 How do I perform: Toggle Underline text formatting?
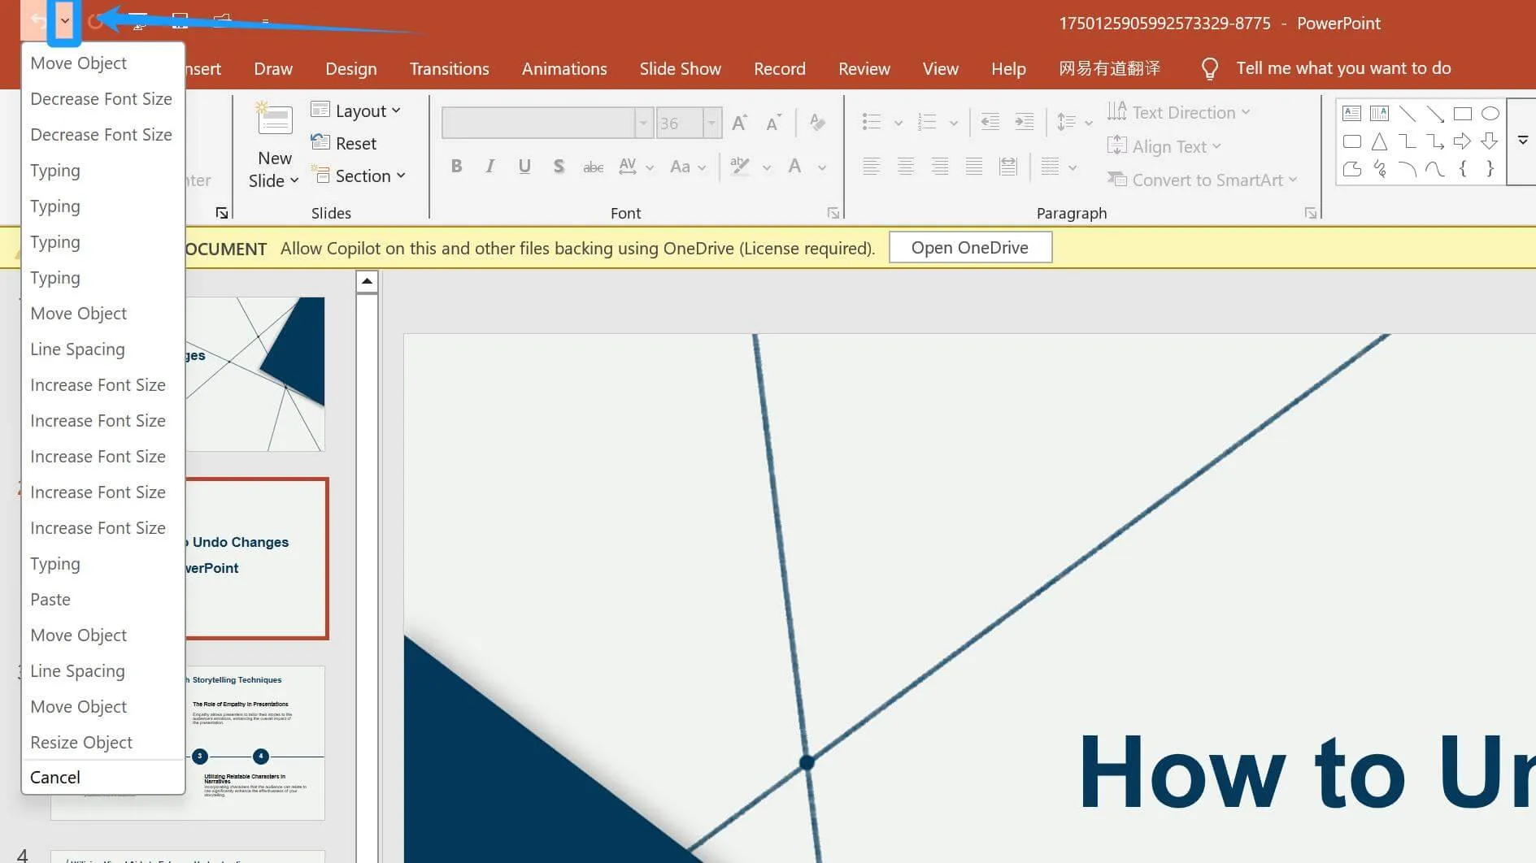(524, 167)
